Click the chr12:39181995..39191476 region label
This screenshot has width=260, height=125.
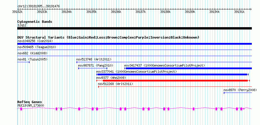click(x=39, y=6)
